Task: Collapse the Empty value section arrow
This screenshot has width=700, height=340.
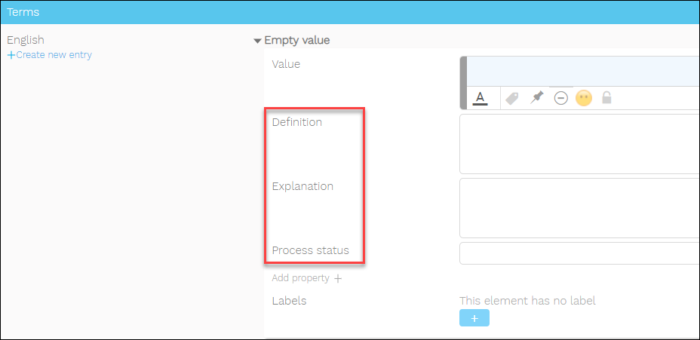Action: pos(258,41)
